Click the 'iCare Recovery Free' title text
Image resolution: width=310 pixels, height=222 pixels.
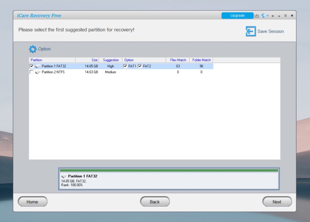[x=39, y=15]
